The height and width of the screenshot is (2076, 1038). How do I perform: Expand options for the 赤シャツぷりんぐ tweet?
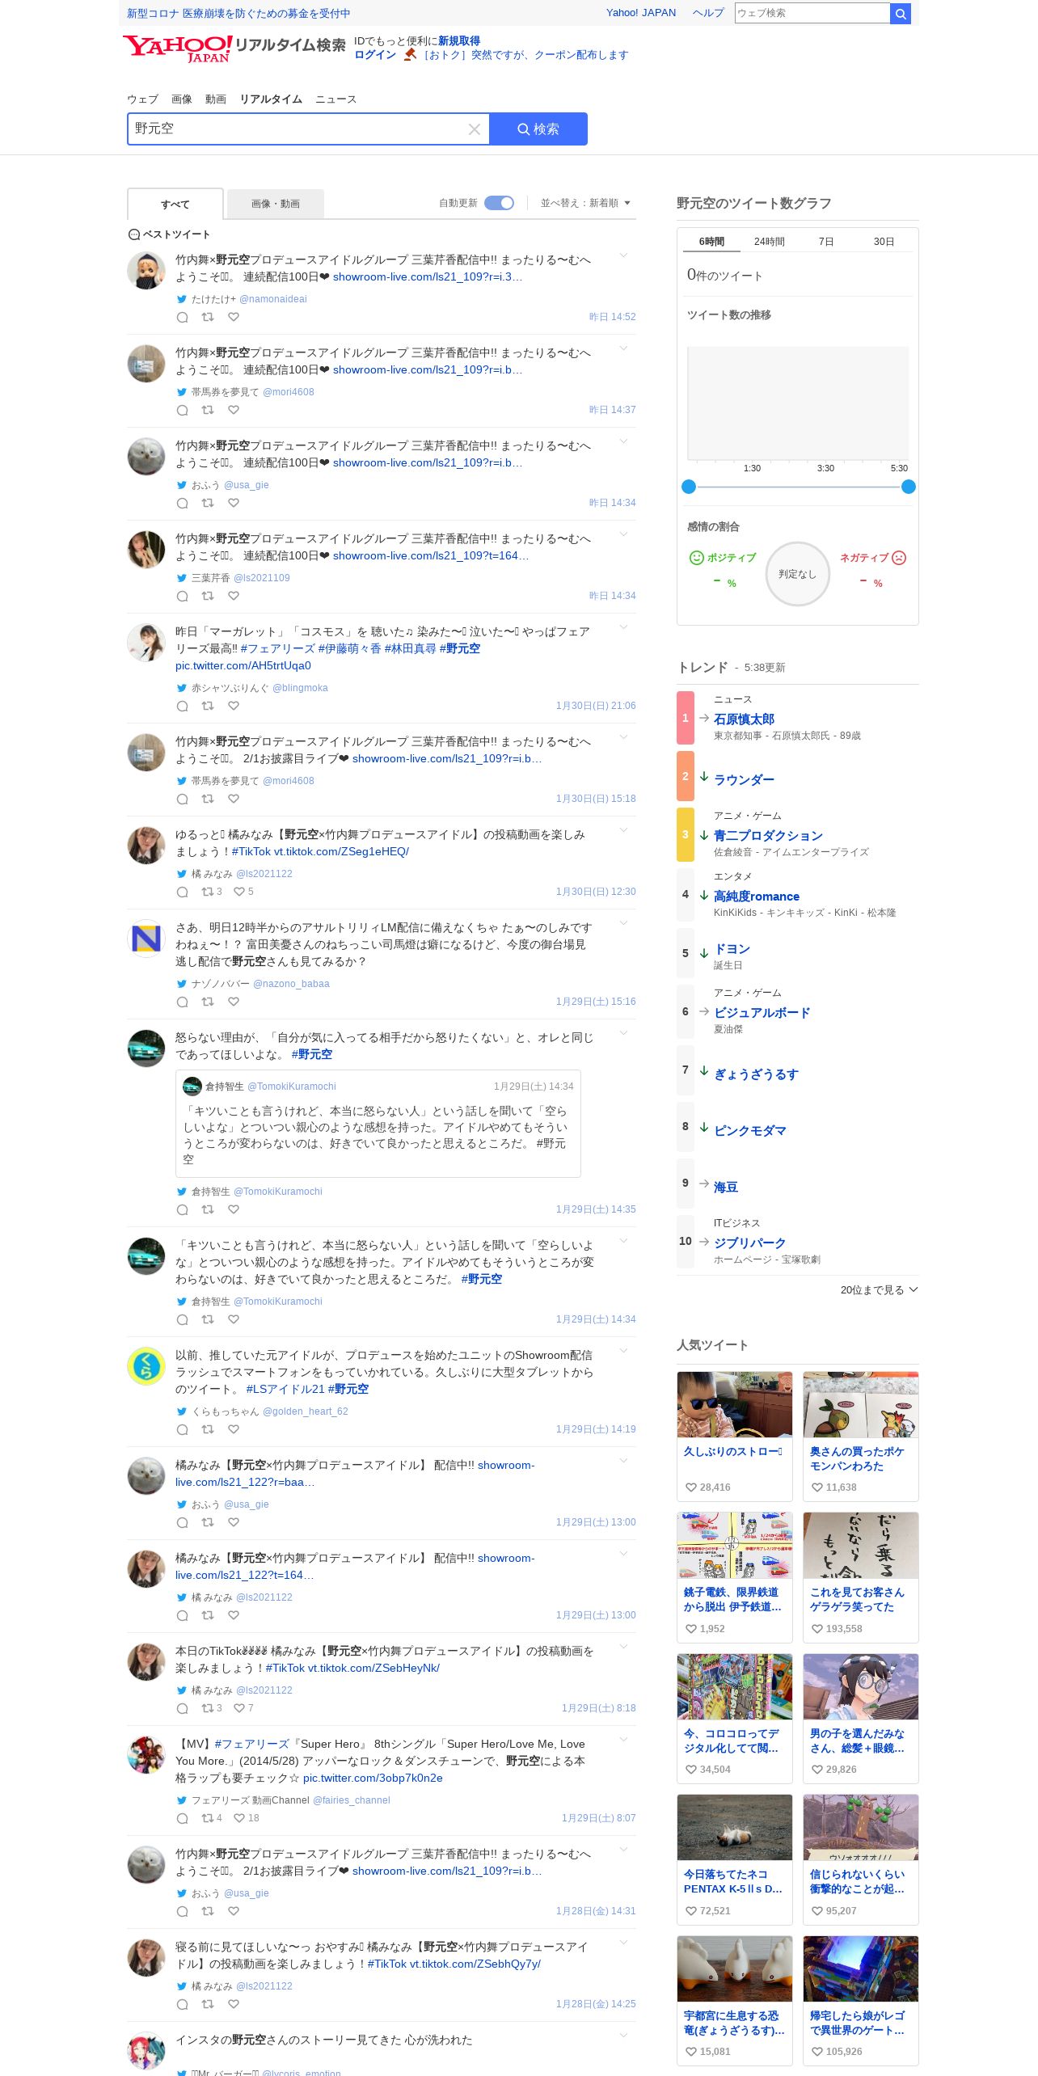tap(623, 628)
